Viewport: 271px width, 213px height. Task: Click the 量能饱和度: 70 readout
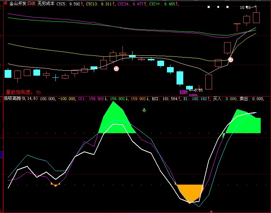(x=23, y=92)
